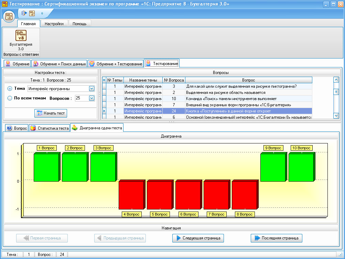This screenshot has width=345, height=259.
Task: Expand the Интерфейс программы theme dropdown
Action: point(91,89)
